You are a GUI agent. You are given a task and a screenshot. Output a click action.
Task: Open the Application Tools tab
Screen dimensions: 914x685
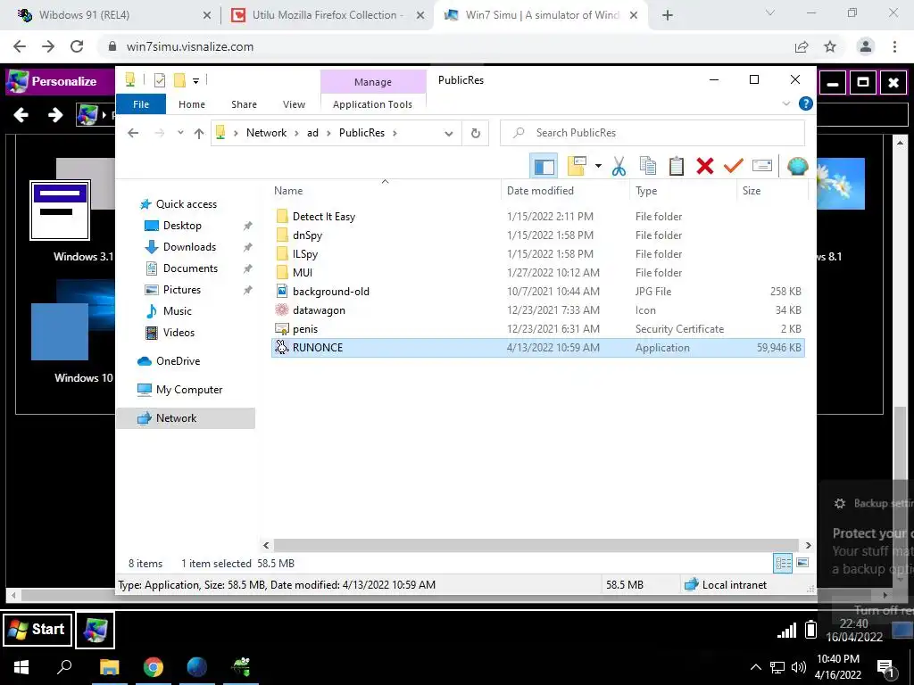(x=372, y=104)
